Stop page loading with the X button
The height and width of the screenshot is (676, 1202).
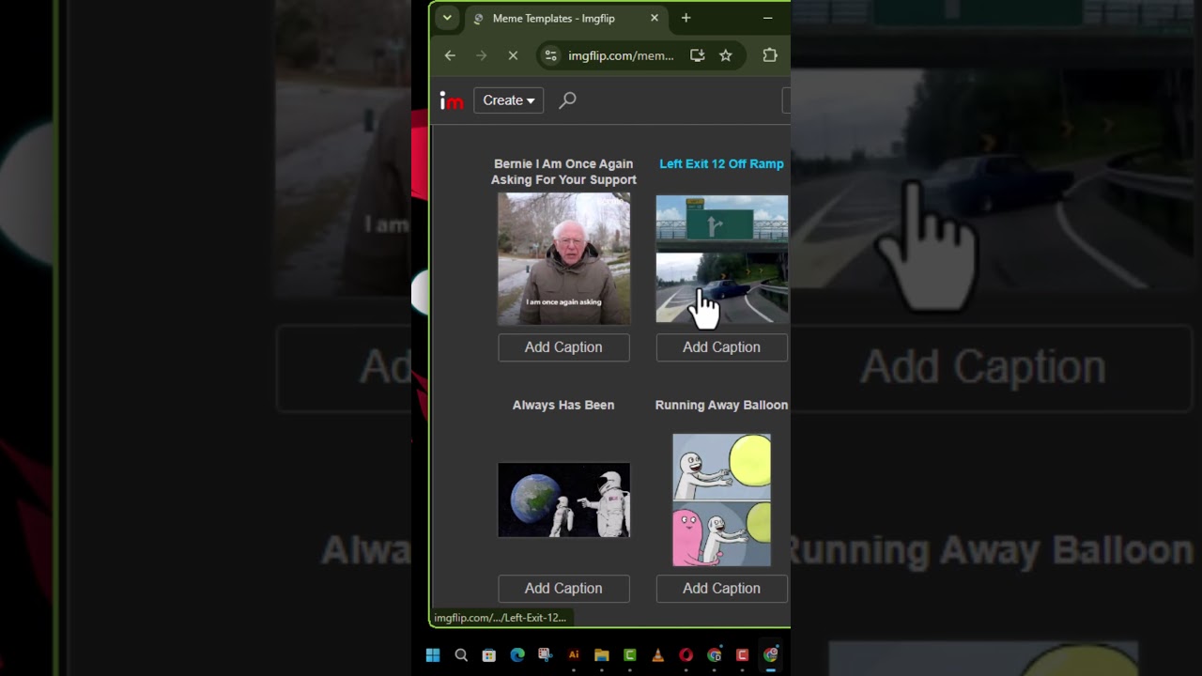pyautogui.click(x=513, y=55)
